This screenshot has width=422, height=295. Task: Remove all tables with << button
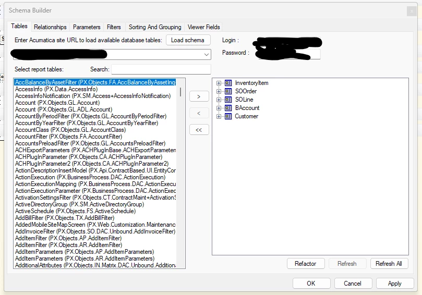coord(199,130)
